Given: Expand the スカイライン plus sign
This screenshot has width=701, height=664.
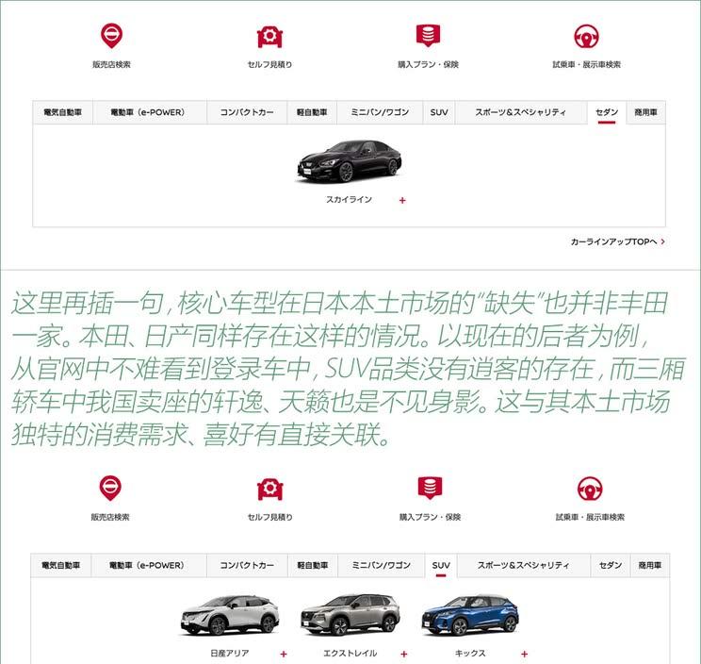Looking at the screenshot, I should 402,201.
